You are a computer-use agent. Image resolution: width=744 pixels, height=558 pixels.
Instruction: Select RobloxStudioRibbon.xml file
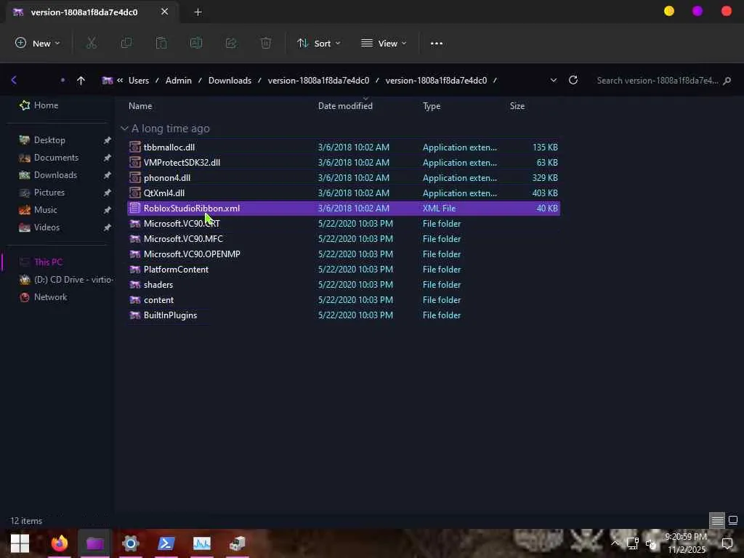coord(344,208)
